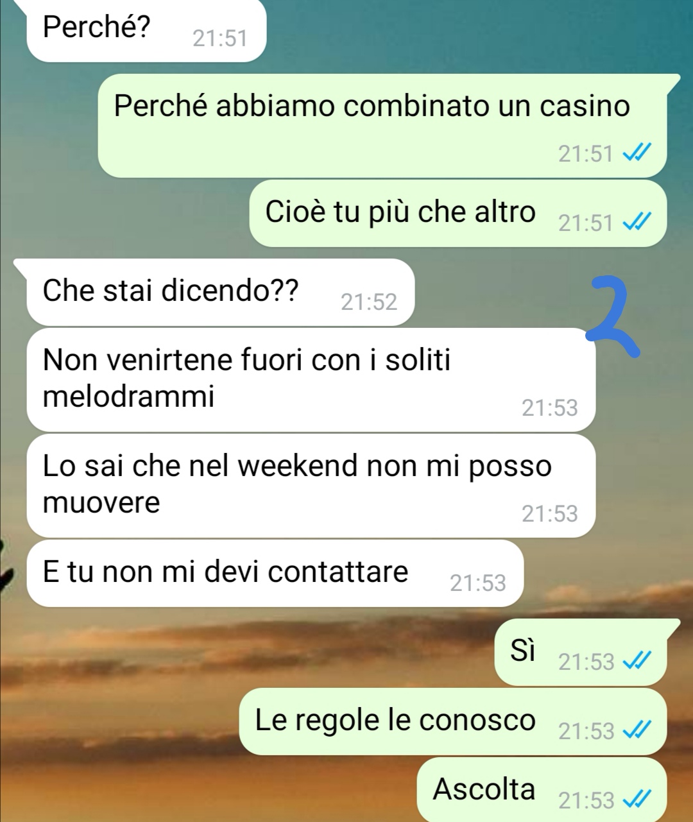Select the 'Sì' sent message bubble
Image resolution: width=693 pixels, height=822 pixels.
581,652
